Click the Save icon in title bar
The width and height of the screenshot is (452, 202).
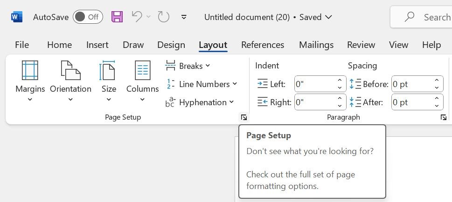117,17
